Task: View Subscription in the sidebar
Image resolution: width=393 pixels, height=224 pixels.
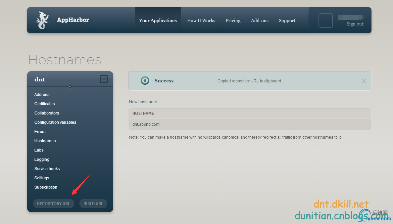Action: point(46,187)
